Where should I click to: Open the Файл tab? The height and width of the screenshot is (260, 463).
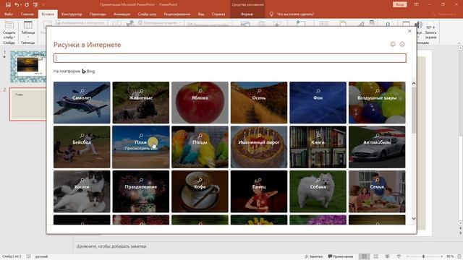(8, 14)
